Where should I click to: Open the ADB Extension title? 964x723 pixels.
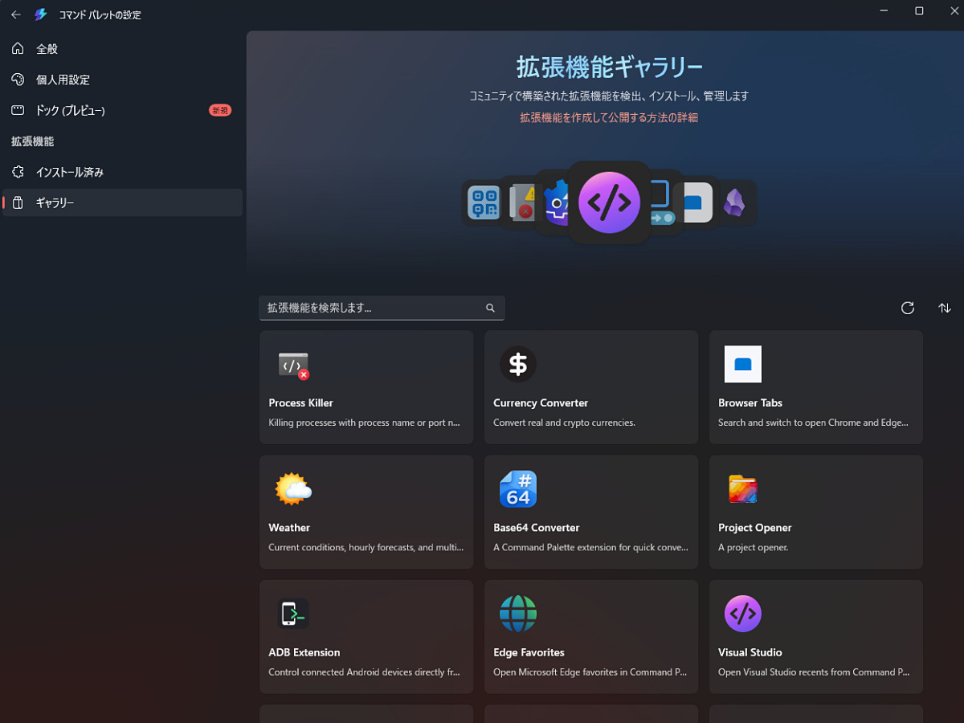[x=304, y=652]
